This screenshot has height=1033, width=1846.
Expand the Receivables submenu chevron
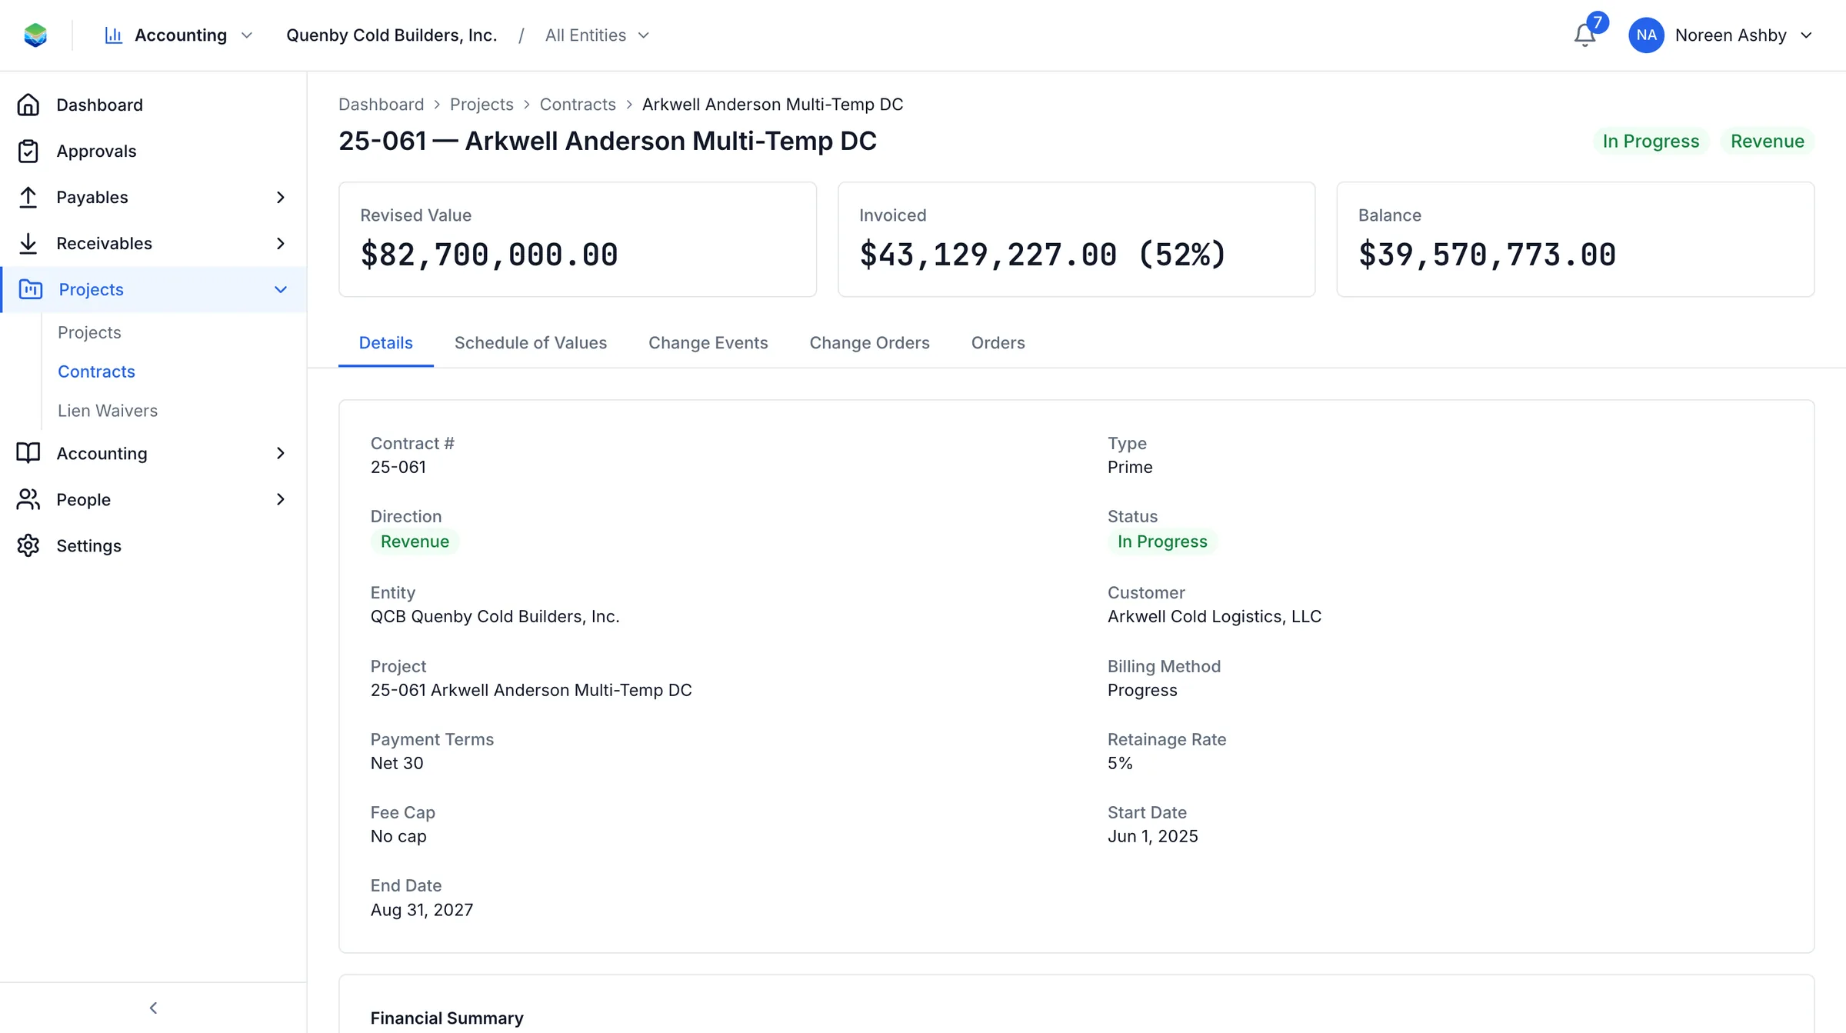pyautogui.click(x=281, y=243)
